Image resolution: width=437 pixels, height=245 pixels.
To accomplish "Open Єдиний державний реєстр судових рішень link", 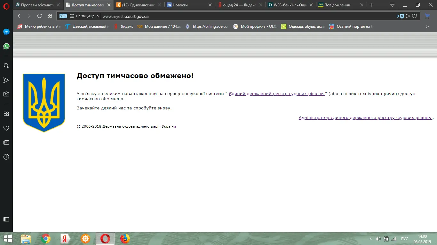I will point(277,94).
